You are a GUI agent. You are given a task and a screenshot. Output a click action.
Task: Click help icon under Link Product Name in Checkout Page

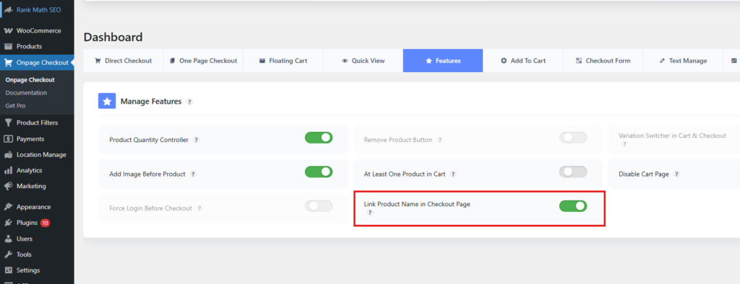pyautogui.click(x=370, y=213)
